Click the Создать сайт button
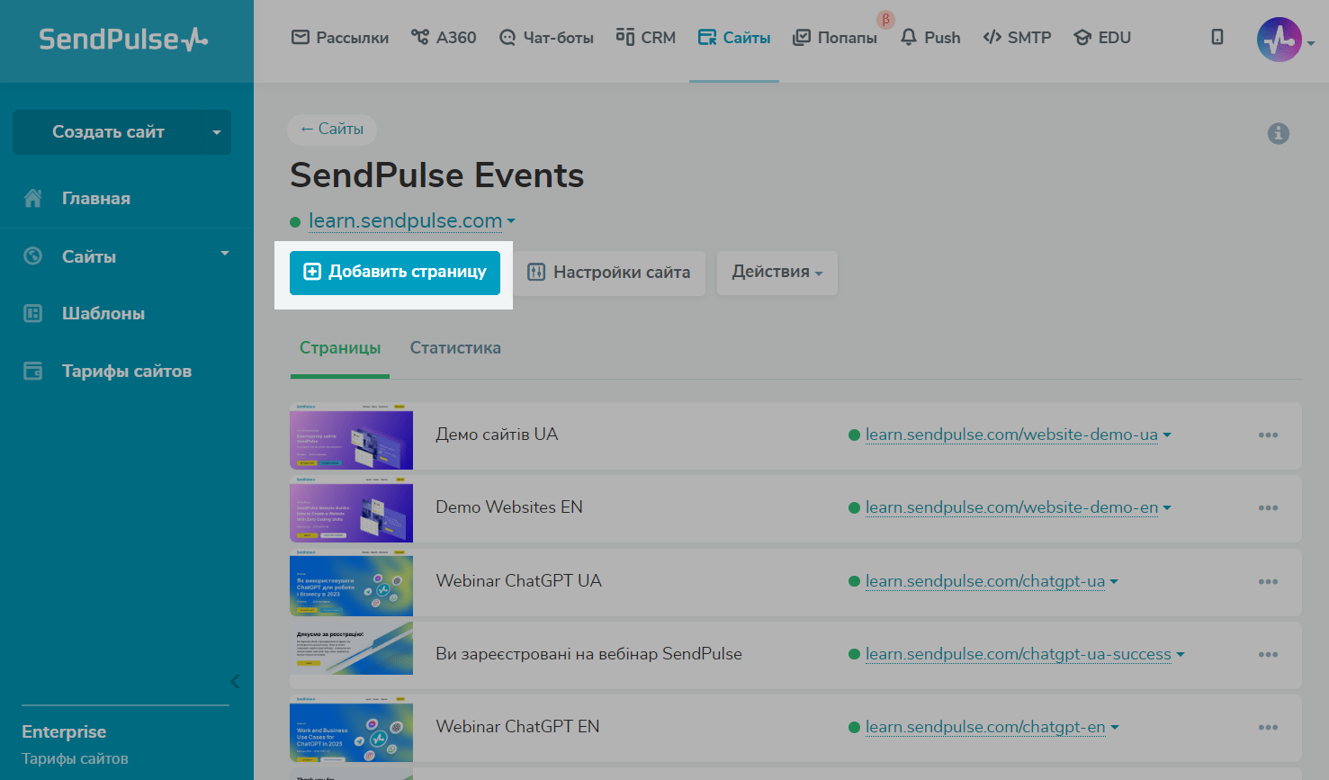 point(108,132)
